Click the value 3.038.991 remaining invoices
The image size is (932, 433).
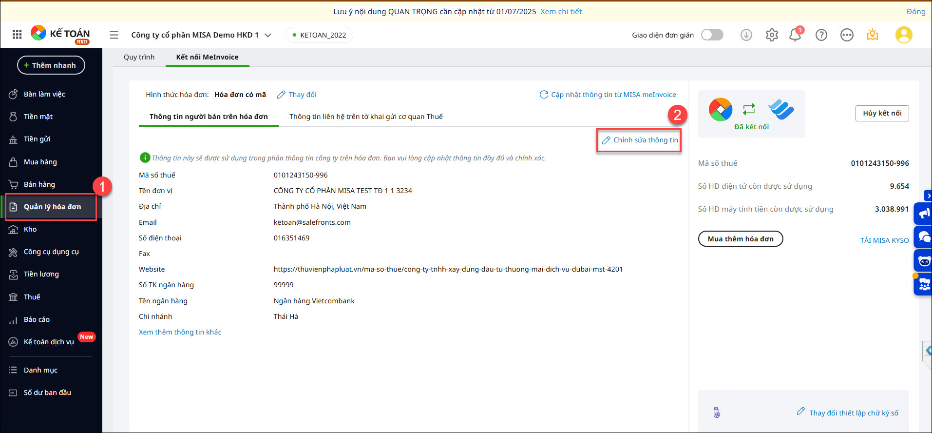click(892, 209)
